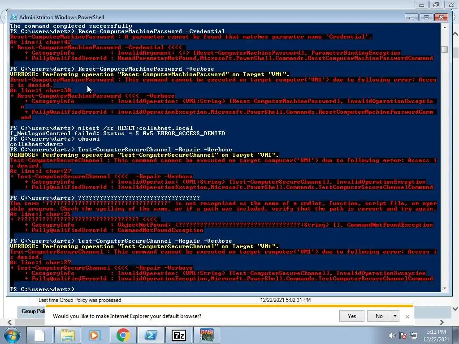This screenshot has height=344, width=459.
Task: Open the blank document taskbar icon
Action: point(40,335)
